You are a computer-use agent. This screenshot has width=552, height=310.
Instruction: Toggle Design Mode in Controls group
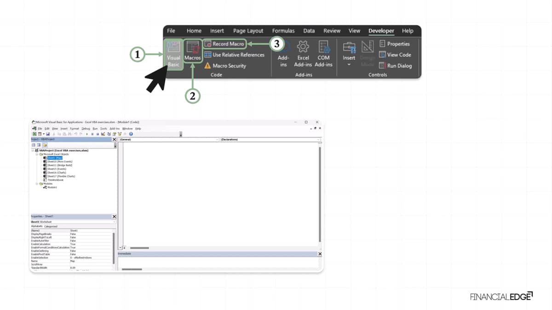coord(368,54)
